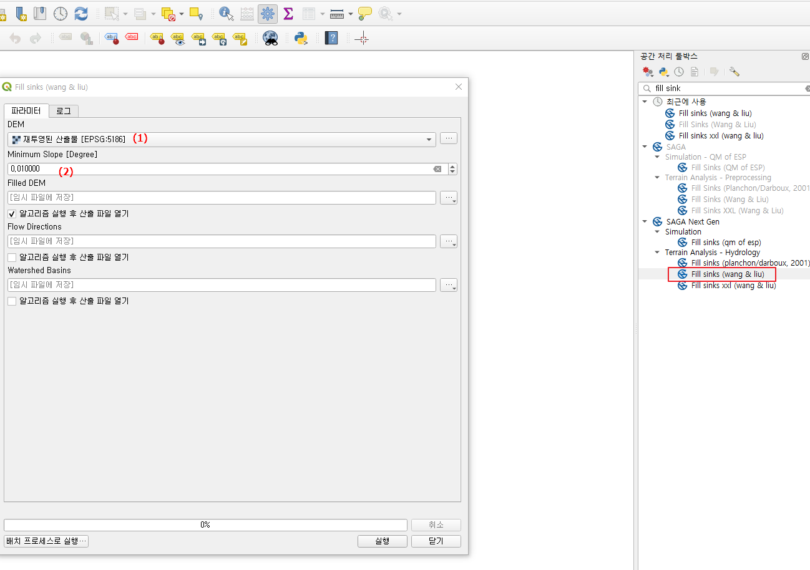Open the new spatial bookmark tool
This screenshot has width=810, height=570.
(21, 13)
